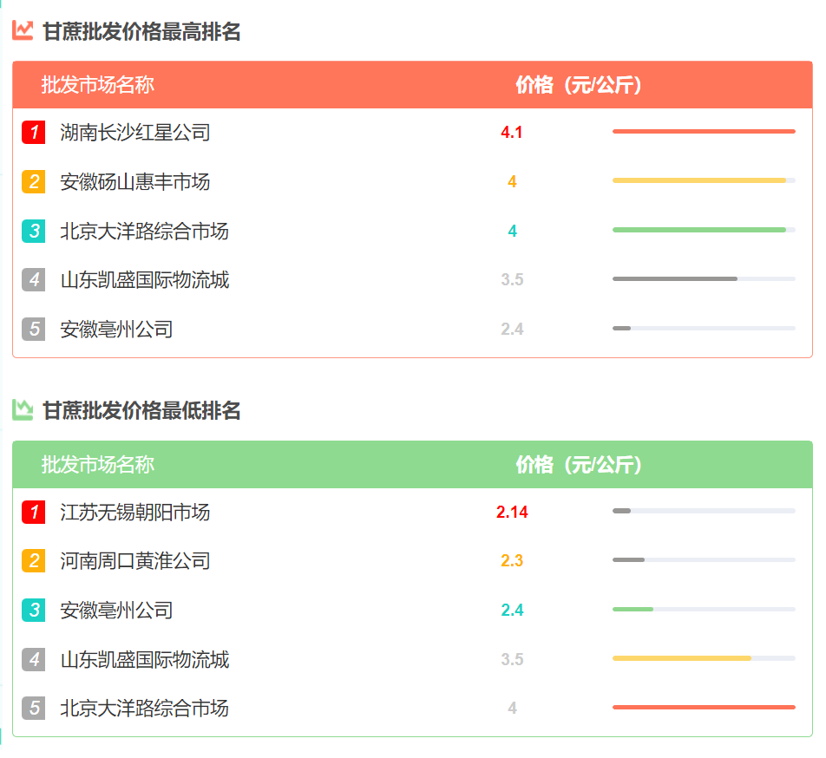Screen dimensions: 826x758
Task: Click rank 3 badge beside 北京大洋路综合市场 in highest ranking
Action: [33, 231]
